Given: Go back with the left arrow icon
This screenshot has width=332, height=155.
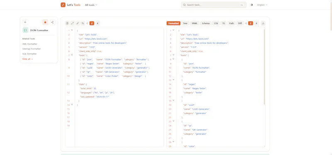Looking at the screenshot, I should [25, 22].
